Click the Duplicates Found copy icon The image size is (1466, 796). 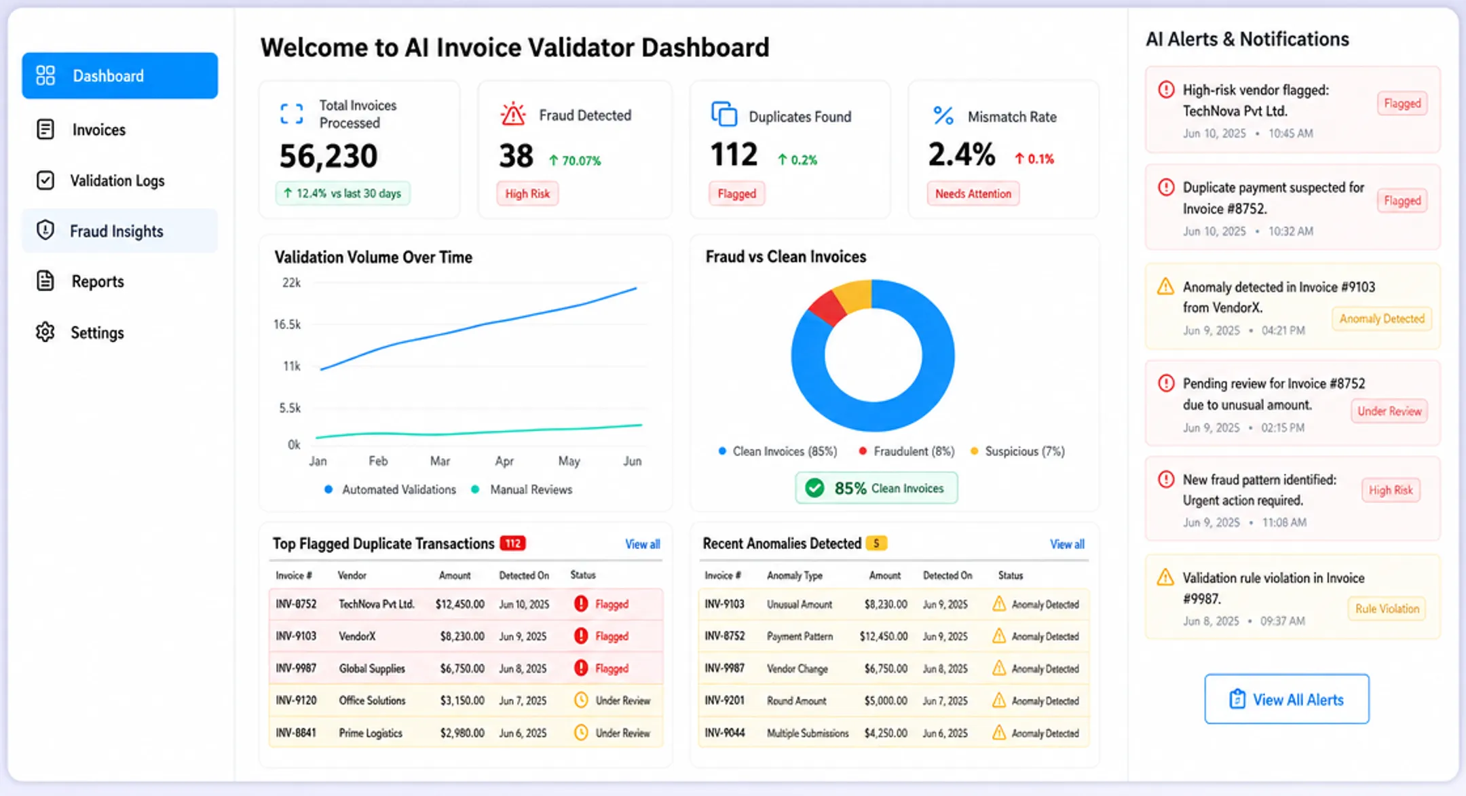(x=724, y=114)
